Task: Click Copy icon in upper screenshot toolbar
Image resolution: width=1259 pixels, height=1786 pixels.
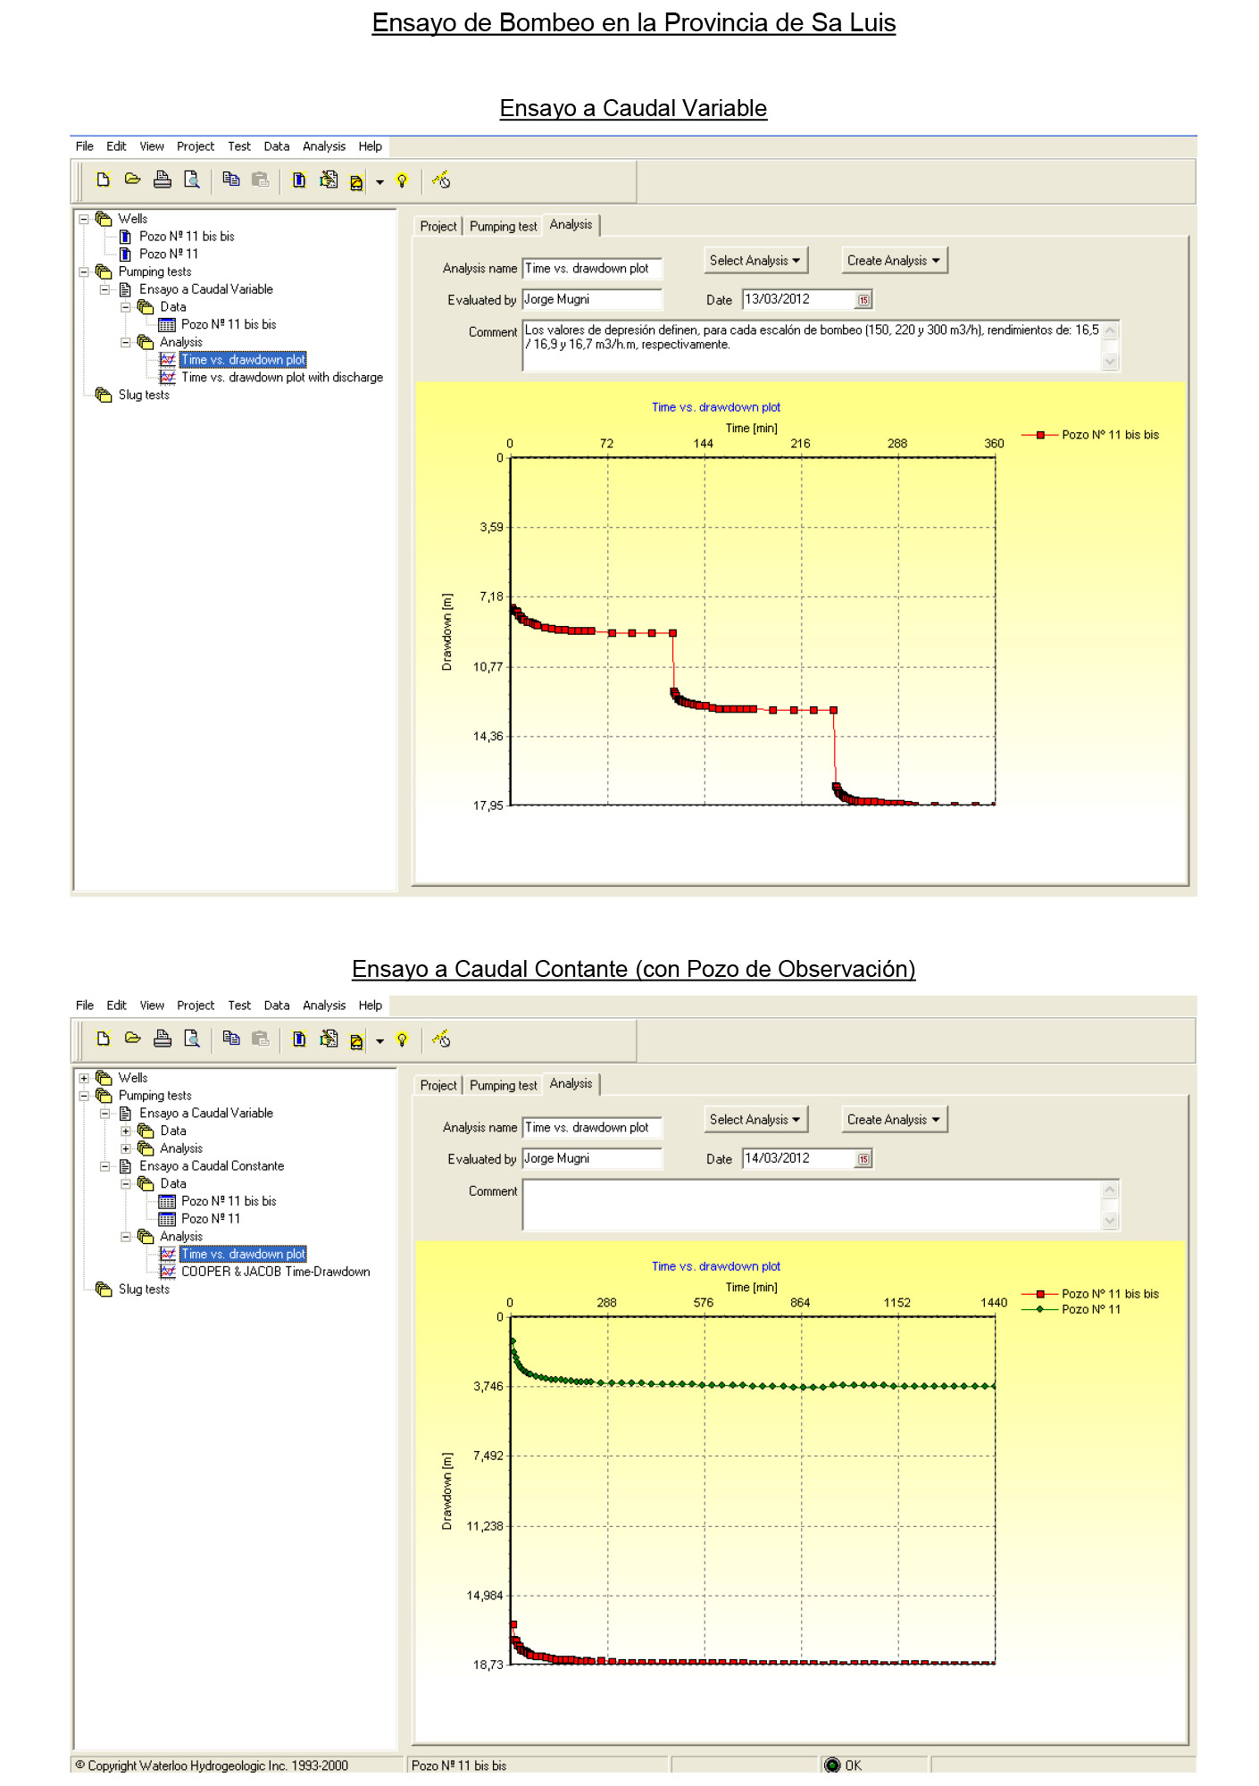Action: point(230,180)
